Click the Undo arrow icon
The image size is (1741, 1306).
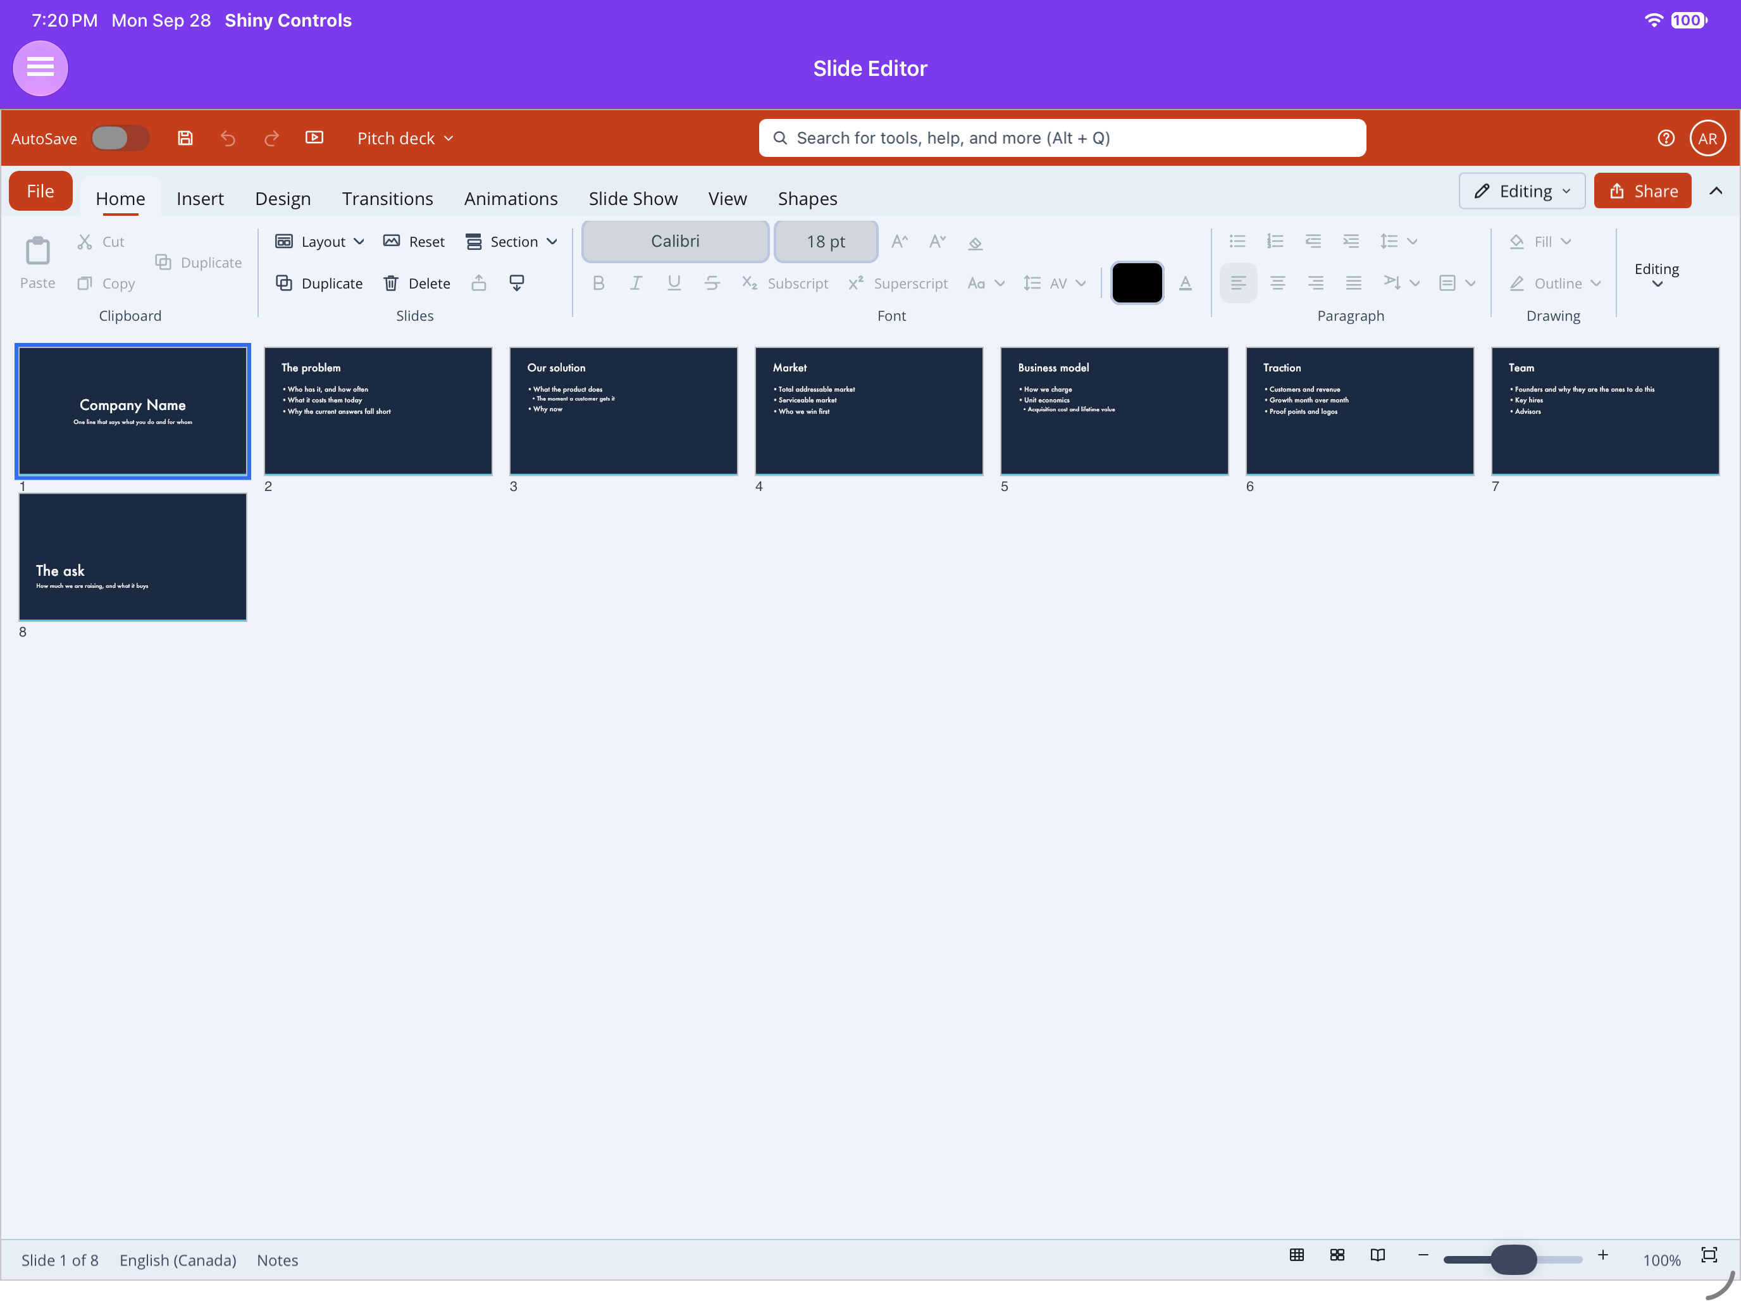(228, 138)
